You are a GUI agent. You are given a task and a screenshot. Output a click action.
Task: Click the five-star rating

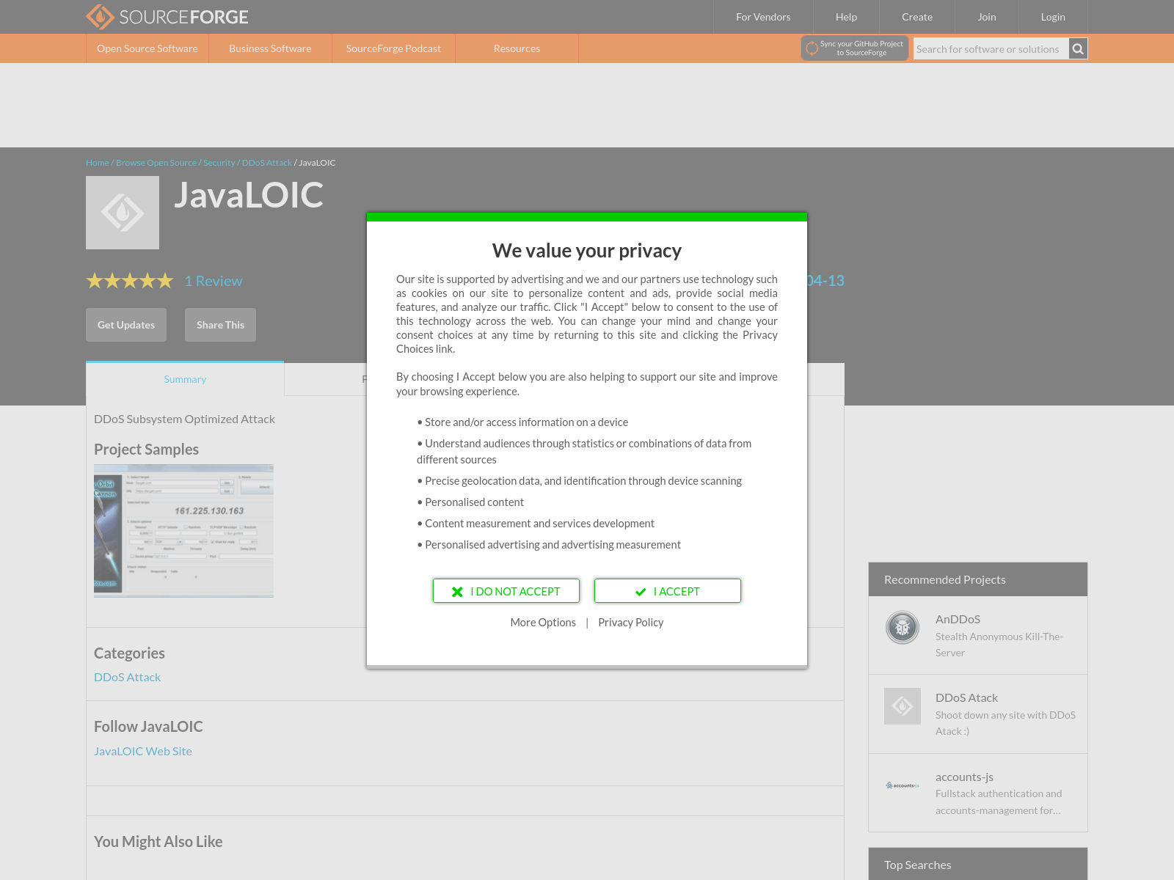coord(130,281)
